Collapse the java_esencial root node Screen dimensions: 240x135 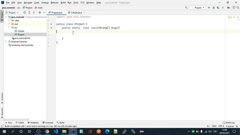(x=6, y=17)
